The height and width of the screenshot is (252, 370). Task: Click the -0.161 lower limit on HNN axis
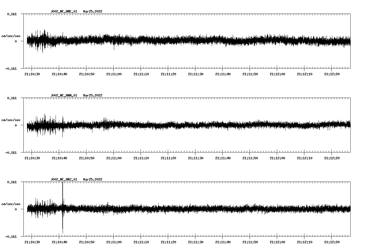pos(11,152)
